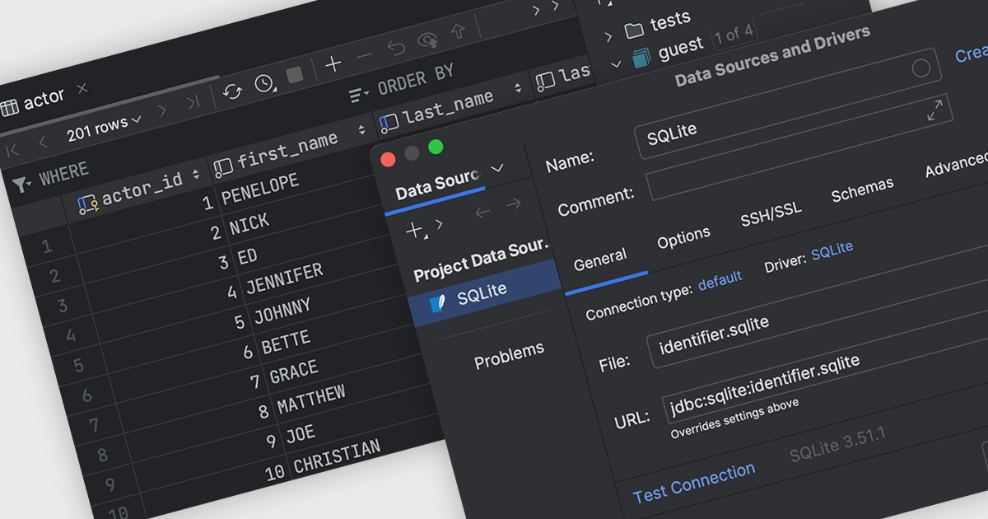Add a new row with the plus icon in grid toolbar
988x519 pixels.
(333, 64)
